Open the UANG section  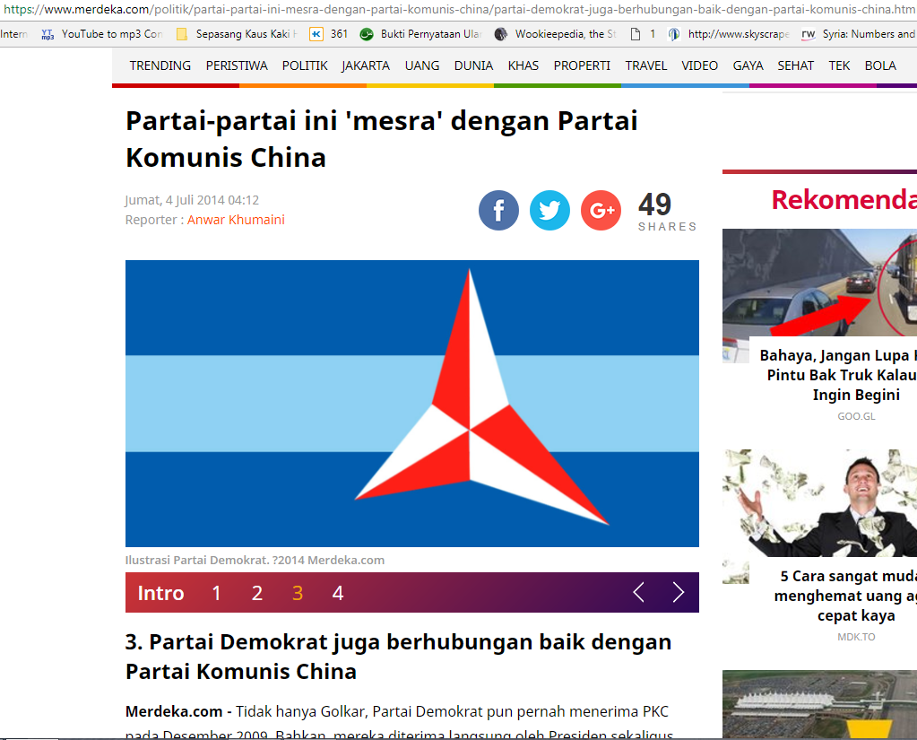point(422,65)
